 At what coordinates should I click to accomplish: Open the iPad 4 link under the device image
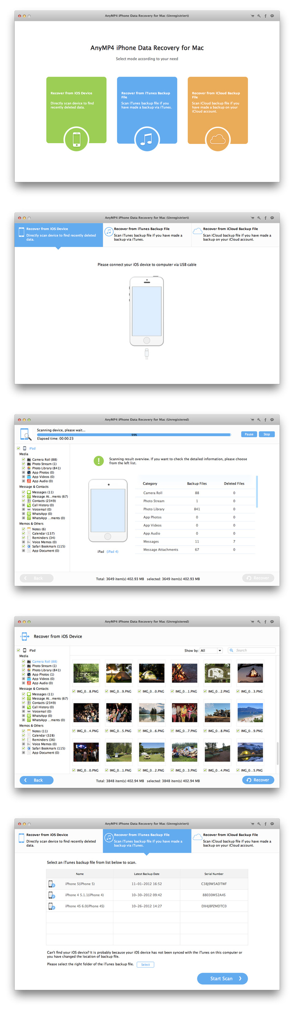click(x=112, y=552)
